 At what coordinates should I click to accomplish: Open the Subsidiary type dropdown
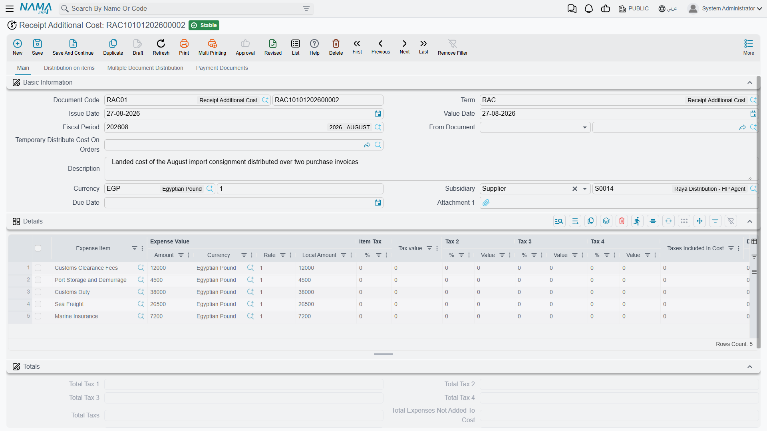584,189
